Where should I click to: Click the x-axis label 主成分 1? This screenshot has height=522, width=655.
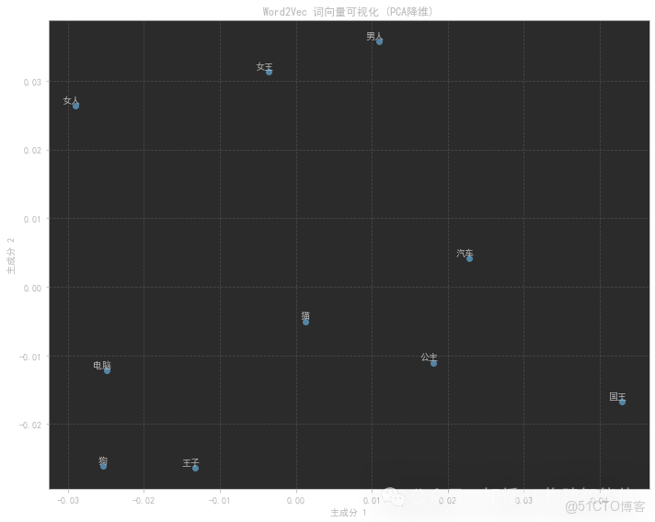click(x=349, y=513)
